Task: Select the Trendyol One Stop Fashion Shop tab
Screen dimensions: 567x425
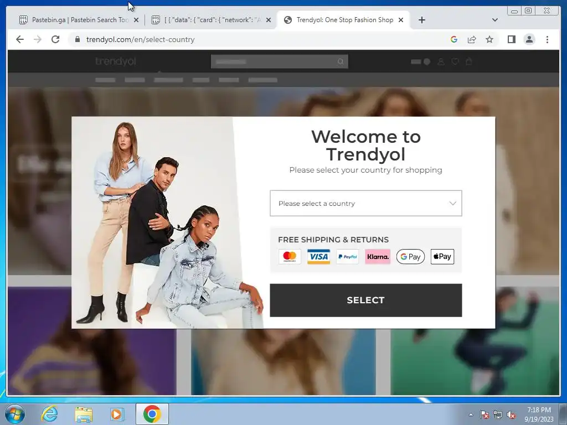Action: coord(343,20)
